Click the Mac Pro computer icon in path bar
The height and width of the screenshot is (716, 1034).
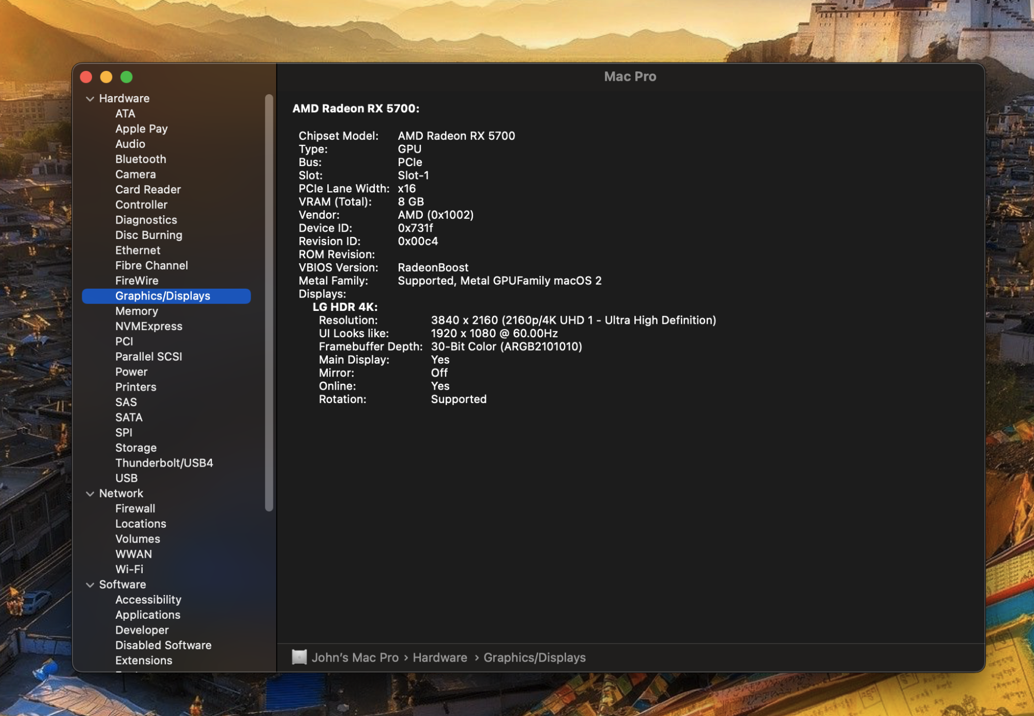point(299,657)
